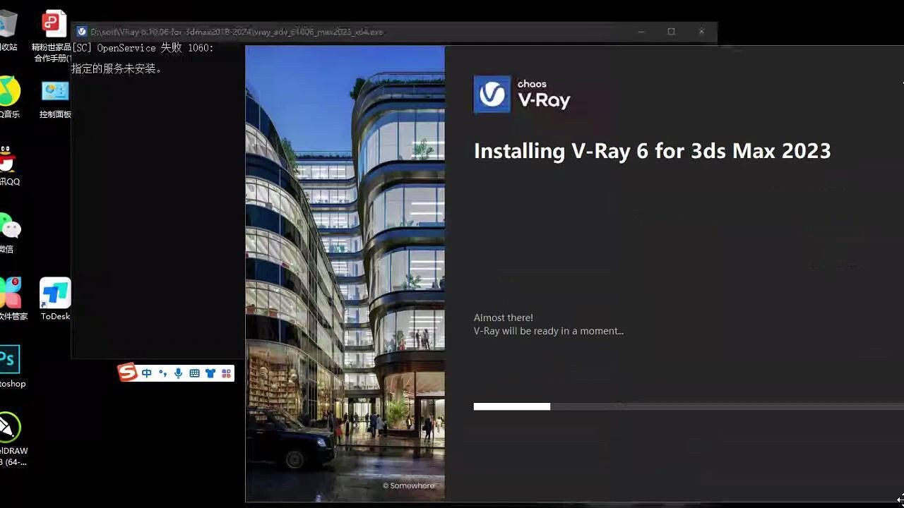Toggle Chinese input mode '中' on Sogou bar
Viewport: 904px width, 508px height.
(147, 373)
